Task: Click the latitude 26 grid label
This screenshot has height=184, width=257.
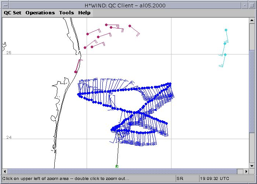Action: click(9, 53)
